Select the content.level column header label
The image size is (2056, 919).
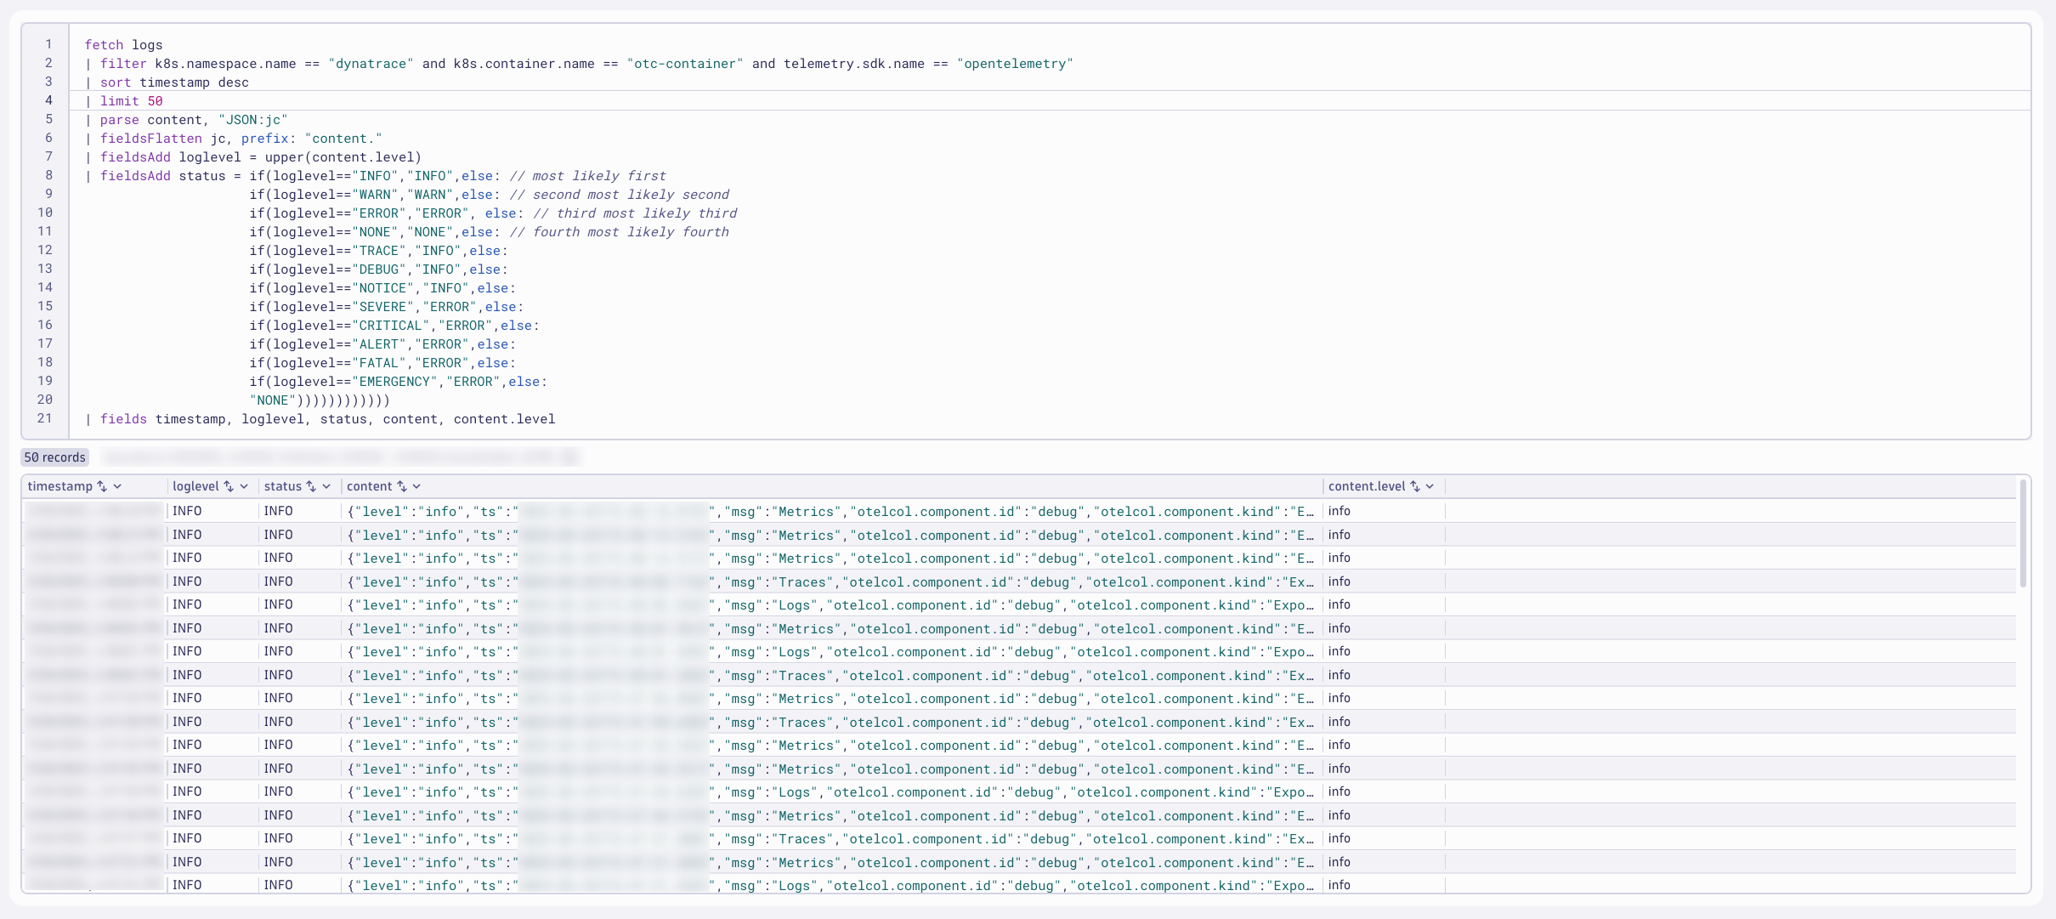coord(1367,486)
